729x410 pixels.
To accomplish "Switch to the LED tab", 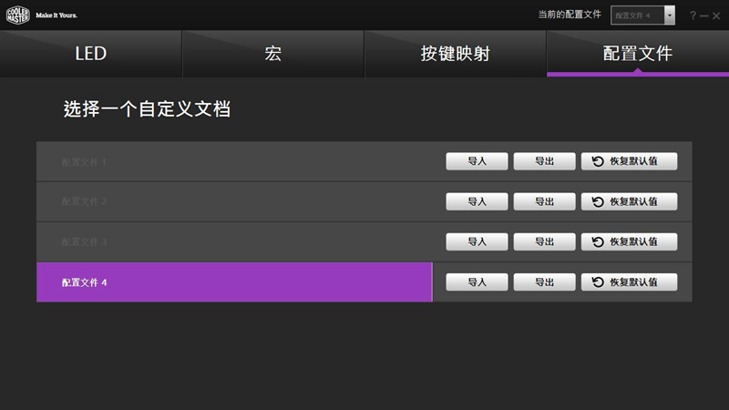I will 91,54.
